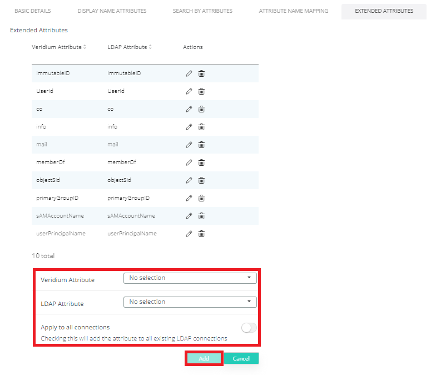Viewport: 431px width, 375px height.
Task: Delete the memberOf attribute row
Action: point(202,162)
